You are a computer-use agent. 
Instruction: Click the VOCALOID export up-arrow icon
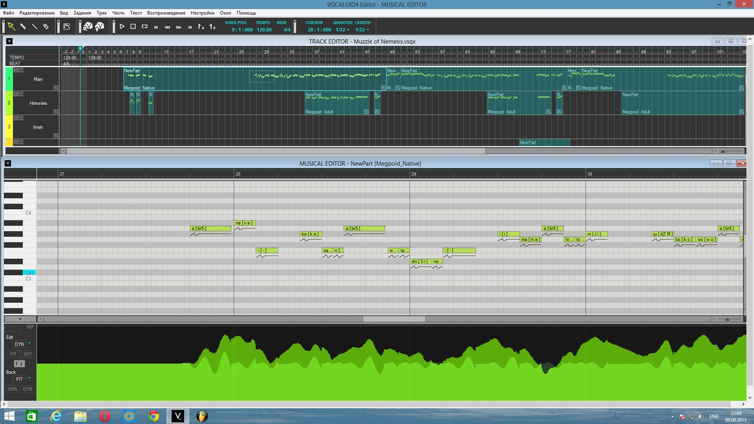coord(100,26)
